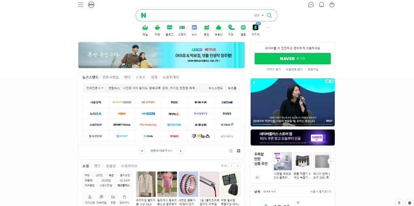Image resolution: width=414 pixels, height=206 pixels.
Task: Open the 네이버플러스 스토어 앱 coupon banner
Action: pyautogui.click(x=293, y=137)
